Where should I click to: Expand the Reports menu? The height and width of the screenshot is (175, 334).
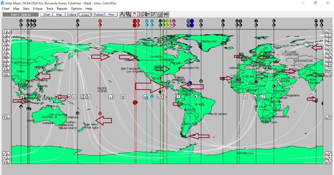(x=62, y=9)
